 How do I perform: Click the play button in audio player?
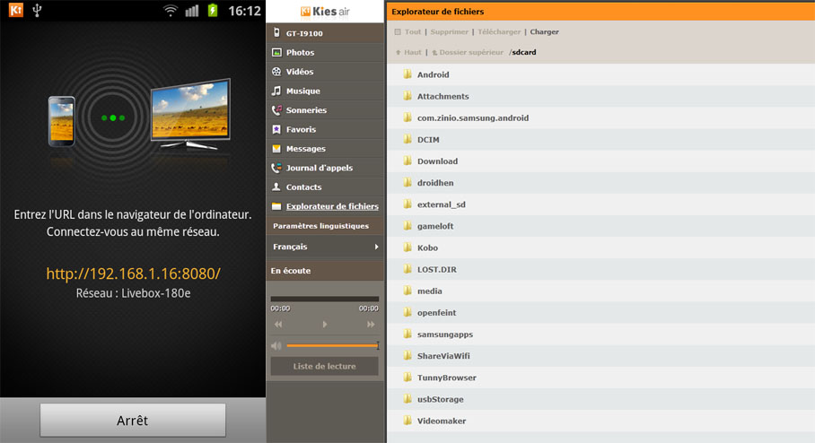click(324, 324)
